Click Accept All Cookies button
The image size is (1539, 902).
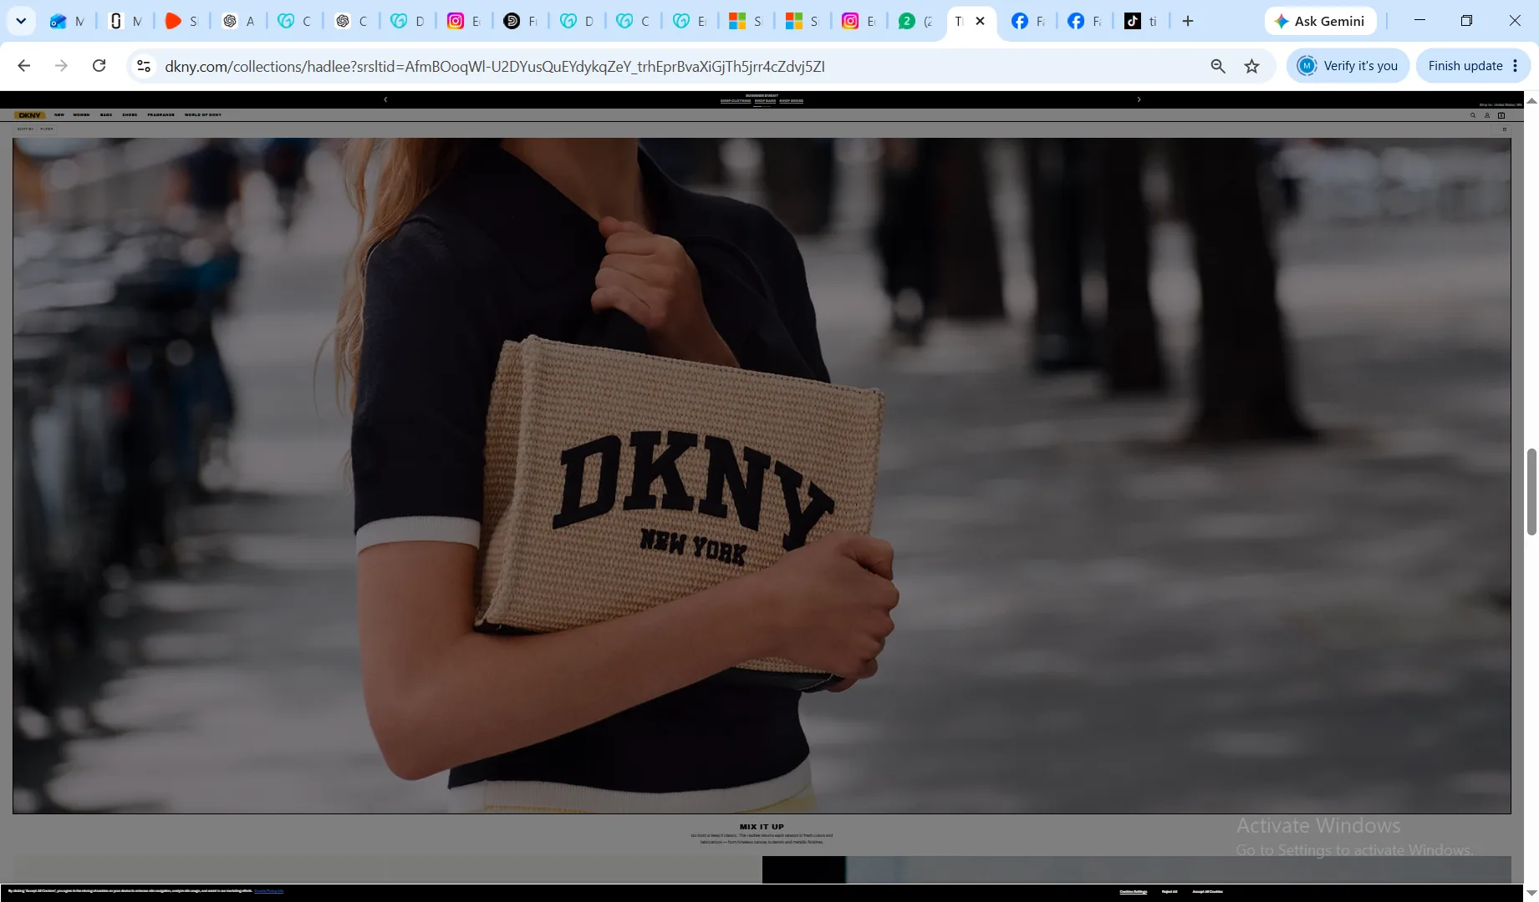coord(1207,892)
